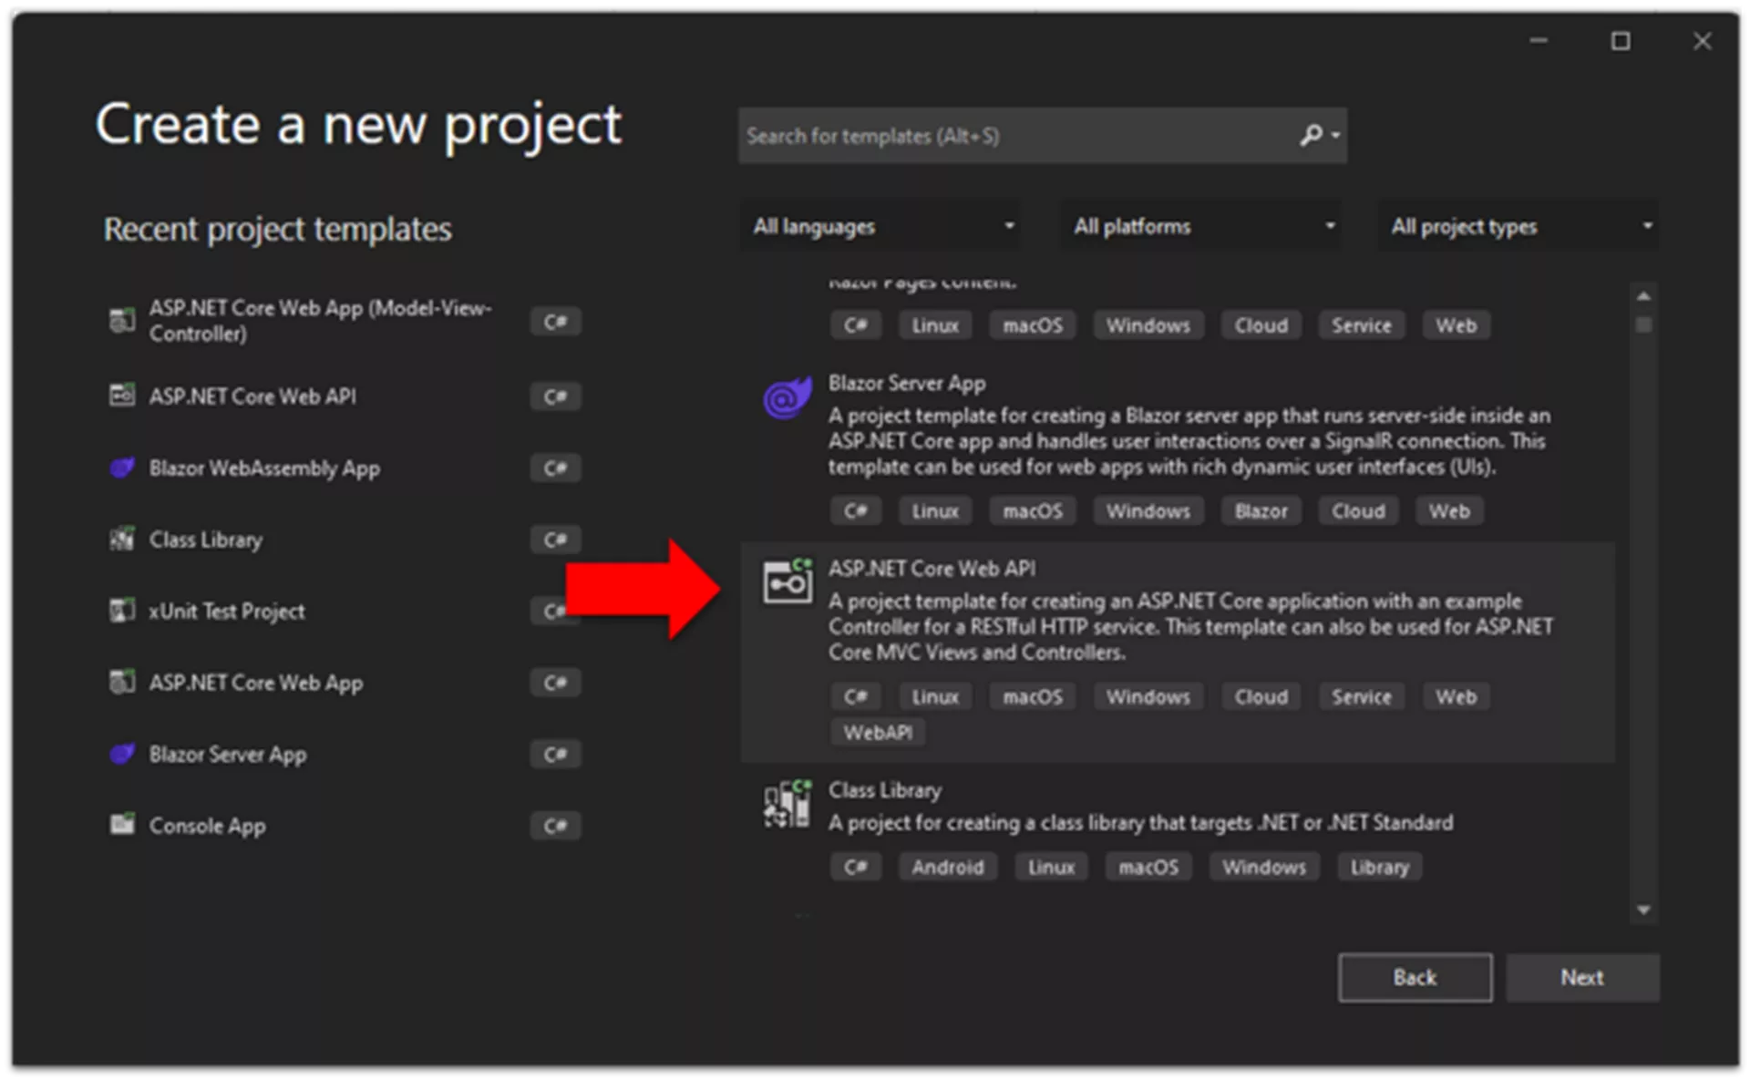Focus the Search for templates field
1750x1080 pixels.
1043,136
